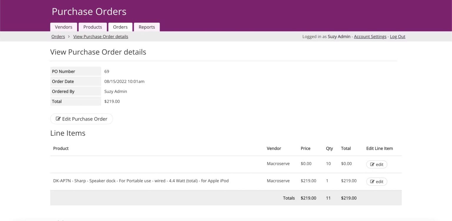The height and width of the screenshot is (221, 452).
Task: Click the edit pencil icon for the Sharp speaker dock line item
Action: (x=372, y=181)
